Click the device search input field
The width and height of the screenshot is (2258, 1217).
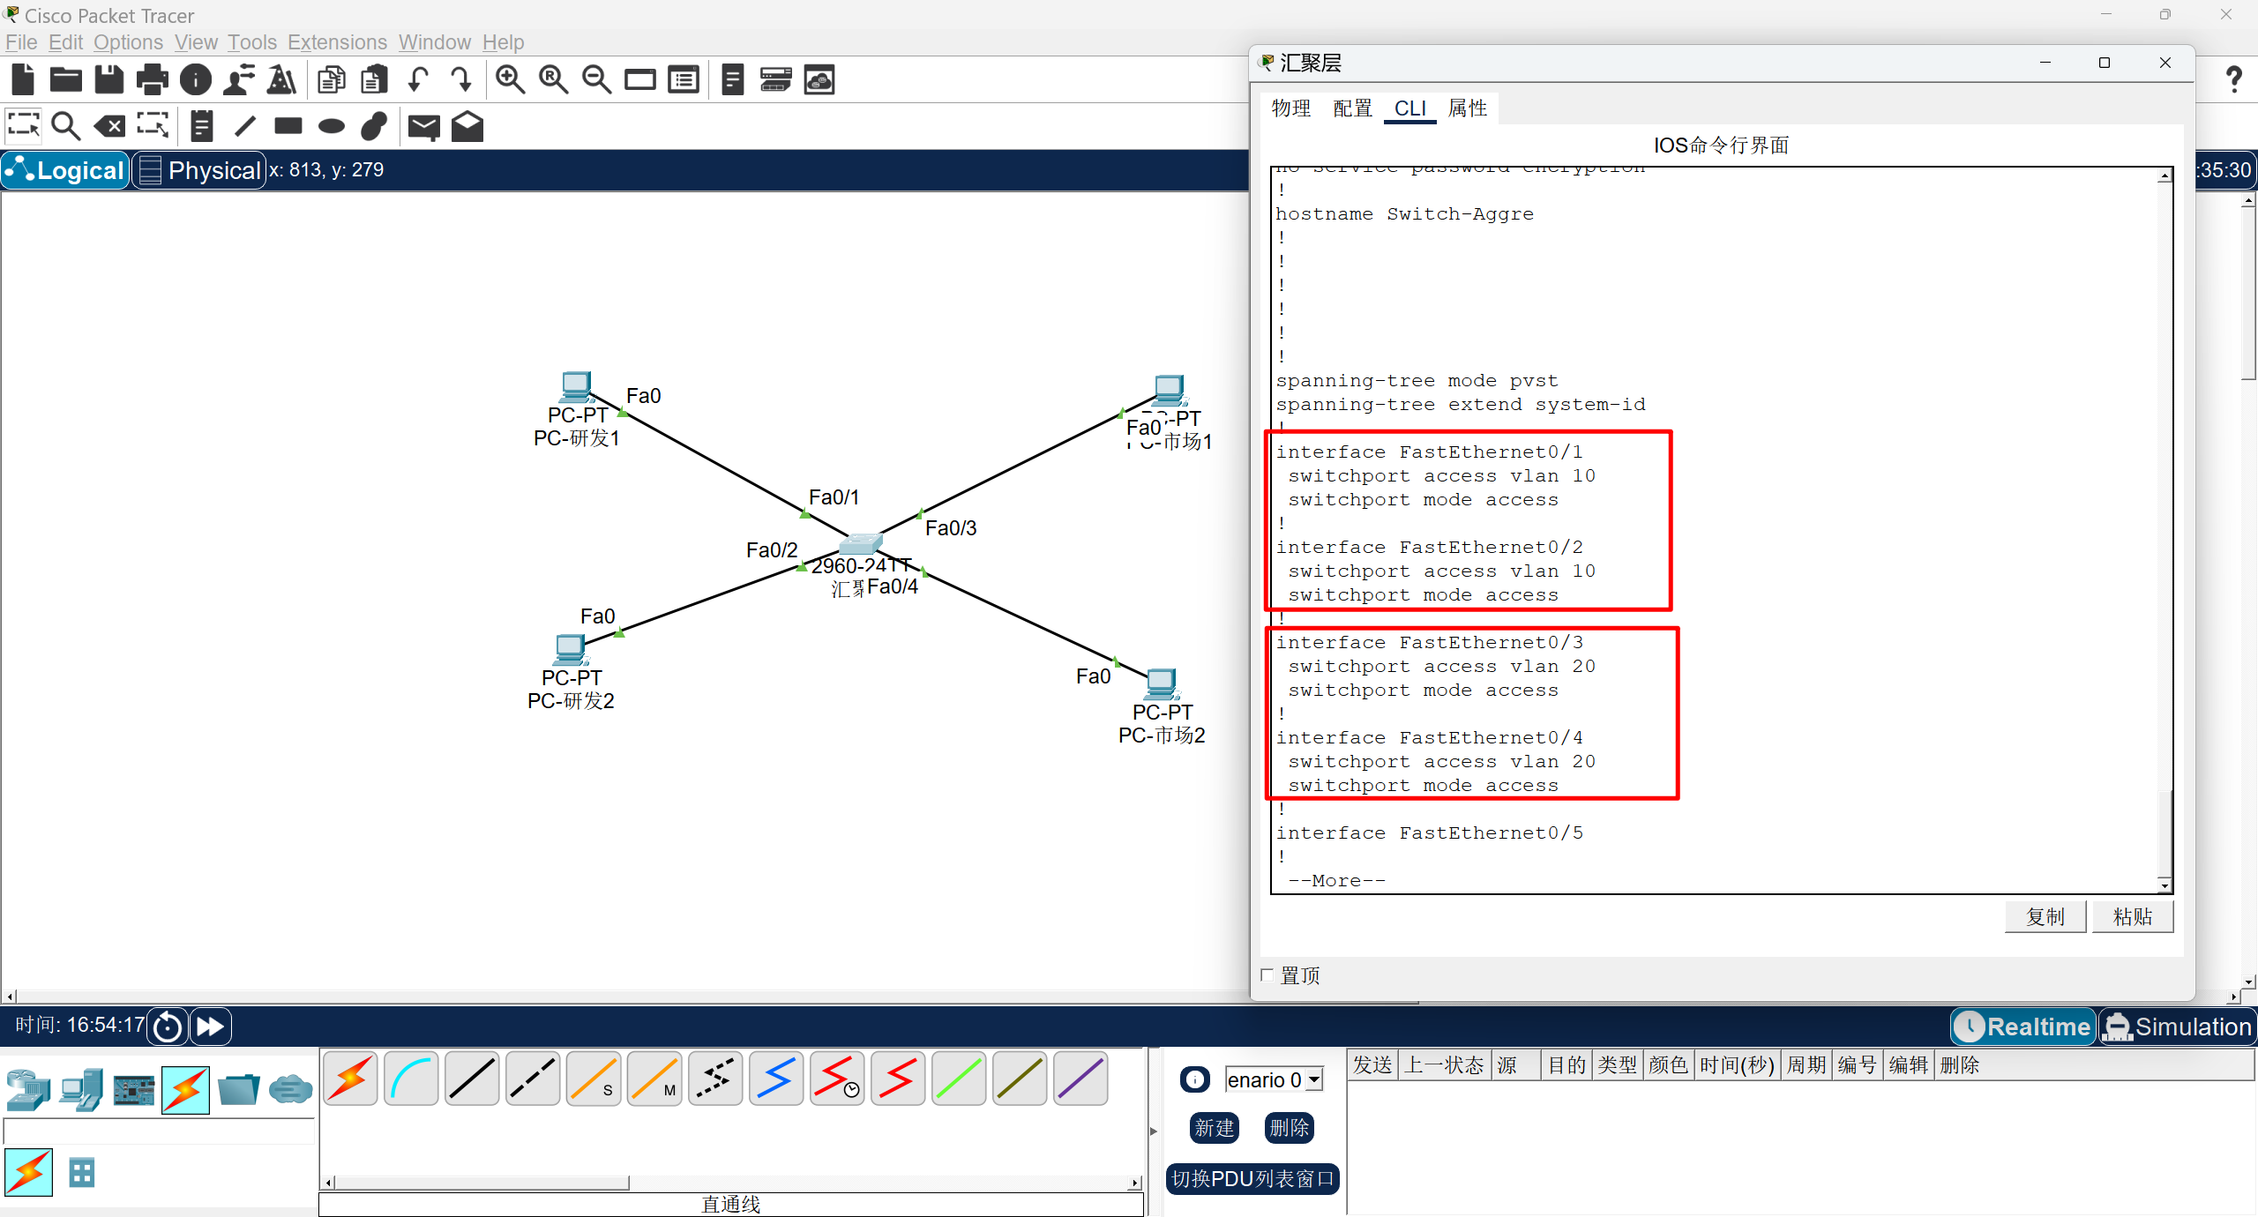point(160,1131)
